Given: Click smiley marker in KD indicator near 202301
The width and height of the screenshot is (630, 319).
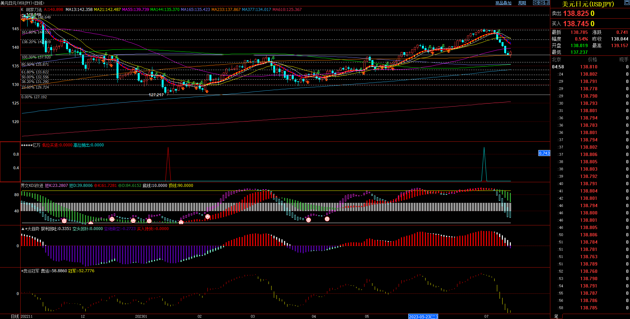Looking at the screenshot, I should pyautogui.click(x=133, y=220).
